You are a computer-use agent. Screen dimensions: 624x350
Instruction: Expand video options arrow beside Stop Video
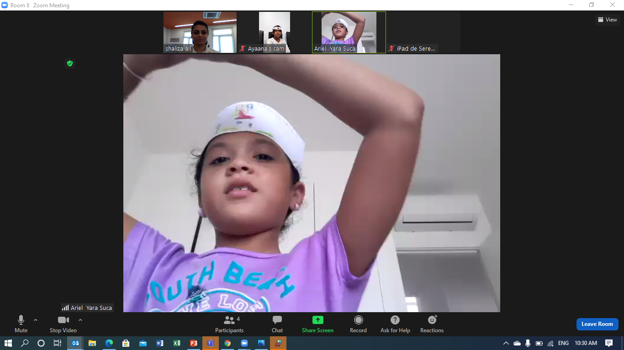[x=80, y=320]
